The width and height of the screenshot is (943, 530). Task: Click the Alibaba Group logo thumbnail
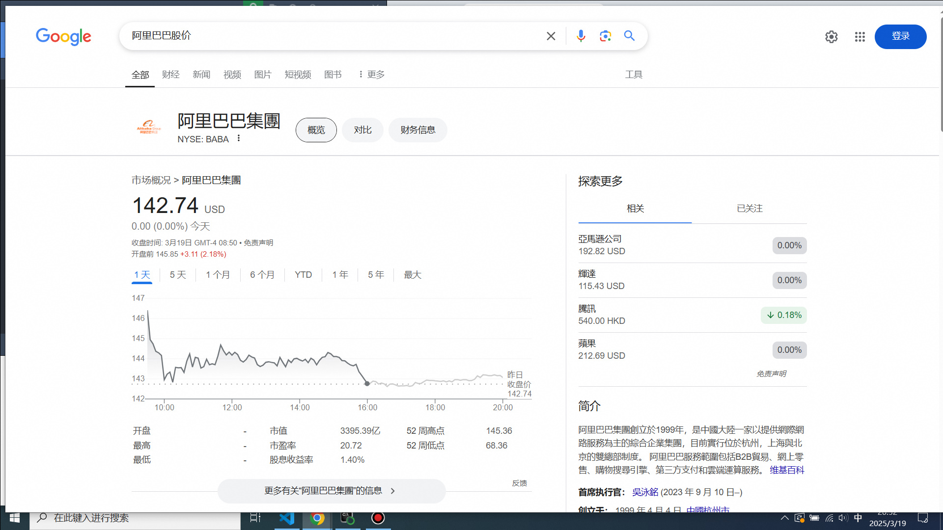[x=148, y=128]
